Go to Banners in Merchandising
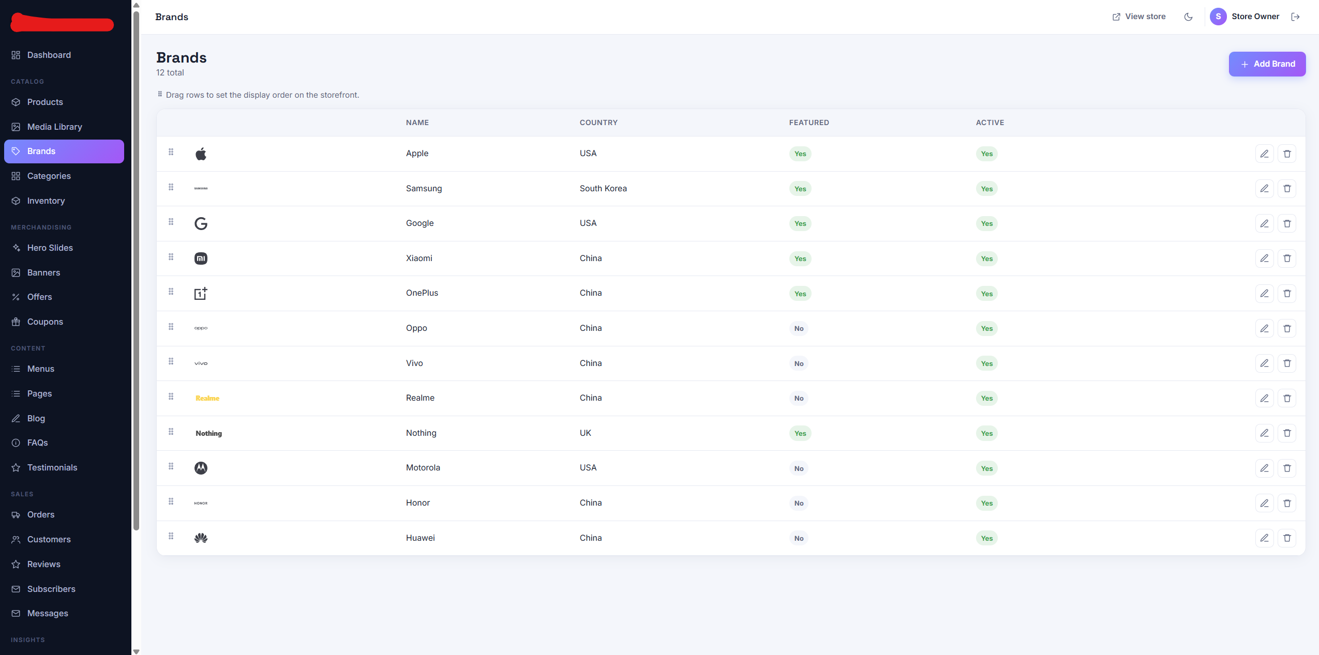Viewport: 1319px width, 655px height. click(x=64, y=273)
